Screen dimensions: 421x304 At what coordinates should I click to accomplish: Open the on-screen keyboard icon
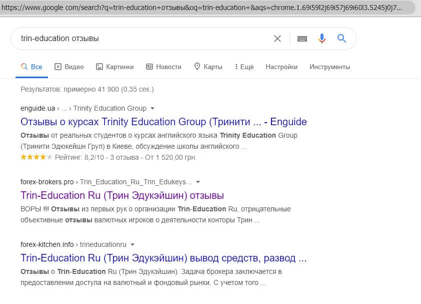pos(302,39)
